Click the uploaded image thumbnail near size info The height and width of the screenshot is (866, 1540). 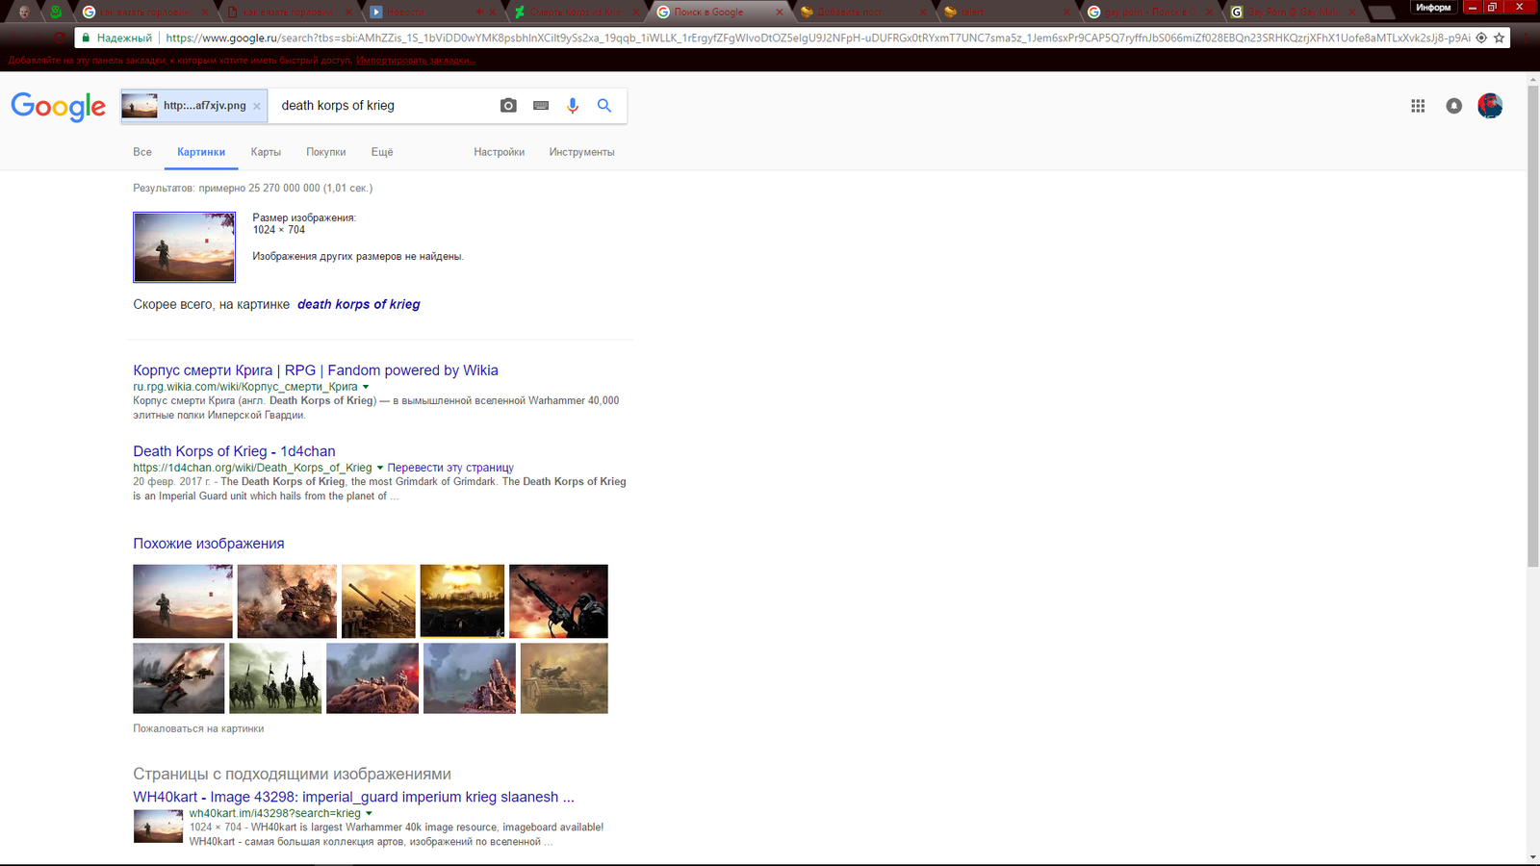click(x=184, y=247)
